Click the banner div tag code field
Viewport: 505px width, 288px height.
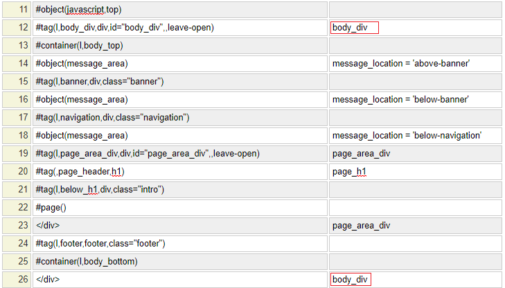coord(179,82)
